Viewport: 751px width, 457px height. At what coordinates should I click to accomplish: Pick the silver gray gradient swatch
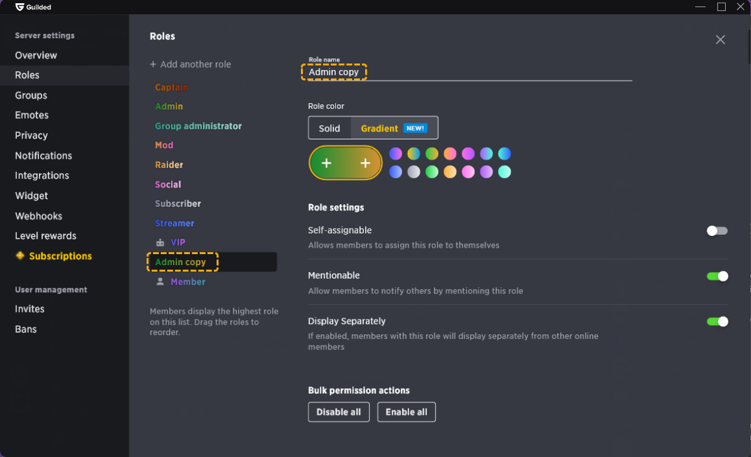click(414, 172)
